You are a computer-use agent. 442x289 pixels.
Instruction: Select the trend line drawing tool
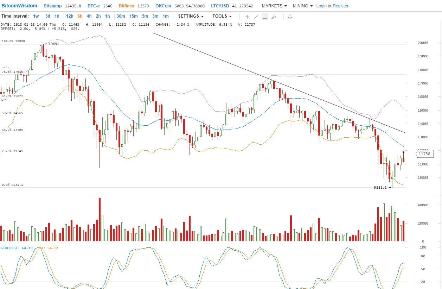(x=256, y=17)
